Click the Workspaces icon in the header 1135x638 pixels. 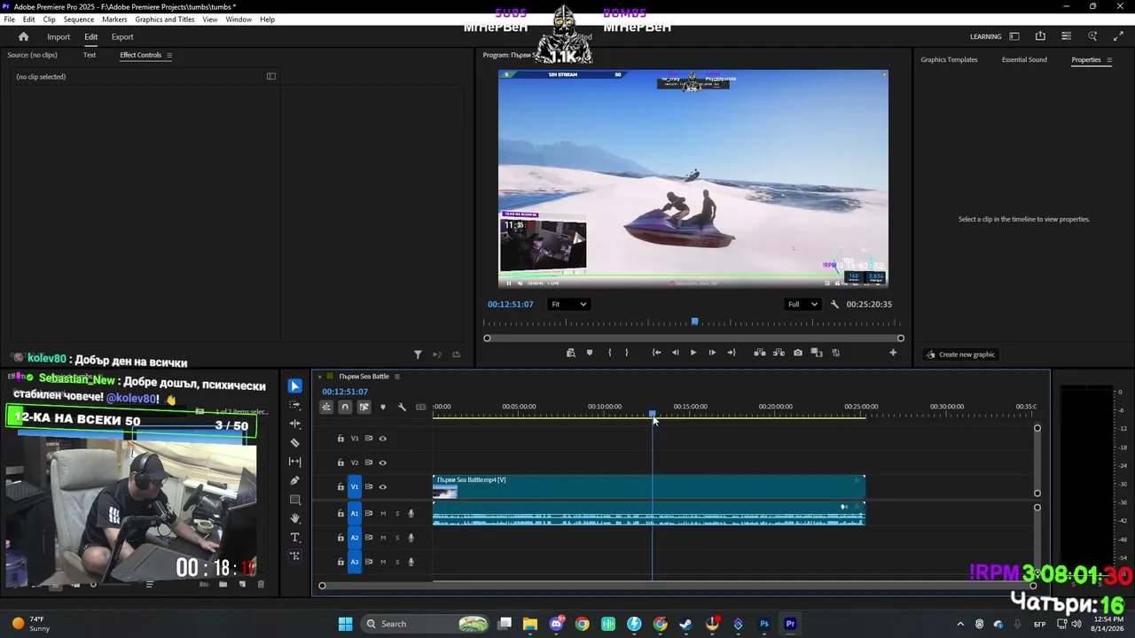(x=1014, y=36)
